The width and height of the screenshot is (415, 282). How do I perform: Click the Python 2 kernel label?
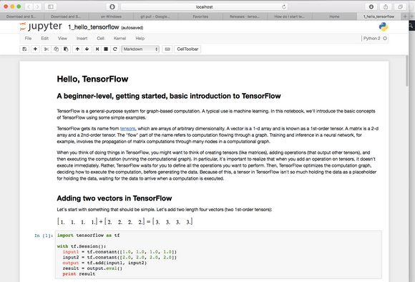click(x=371, y=39)
